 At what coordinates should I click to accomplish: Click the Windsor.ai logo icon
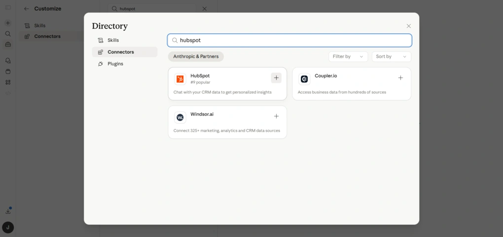point(180,118)
